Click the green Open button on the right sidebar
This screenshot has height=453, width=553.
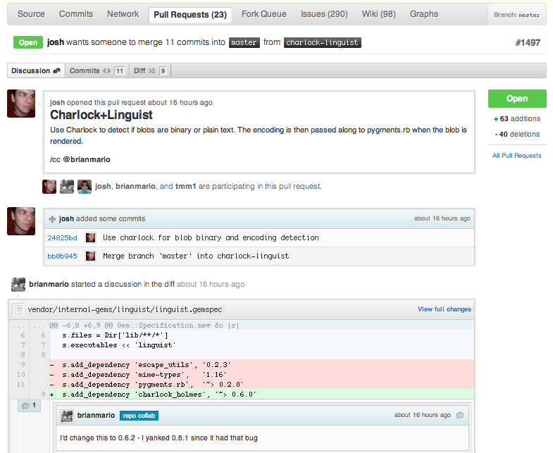click(517, 99)
